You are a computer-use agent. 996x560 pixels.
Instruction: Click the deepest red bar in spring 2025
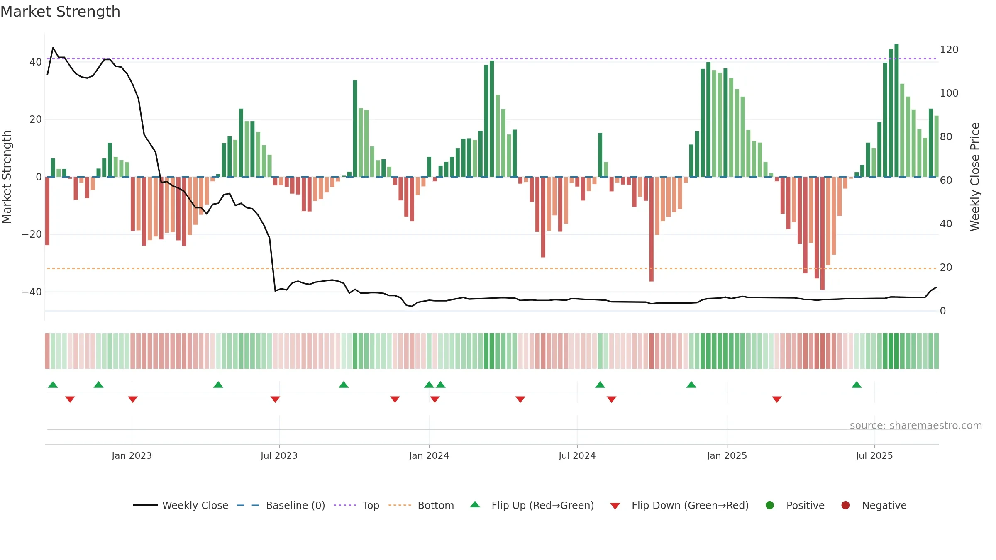tap(823, 233)
